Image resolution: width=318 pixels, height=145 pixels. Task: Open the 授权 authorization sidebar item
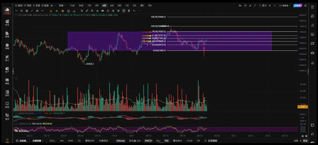[7, 93]
